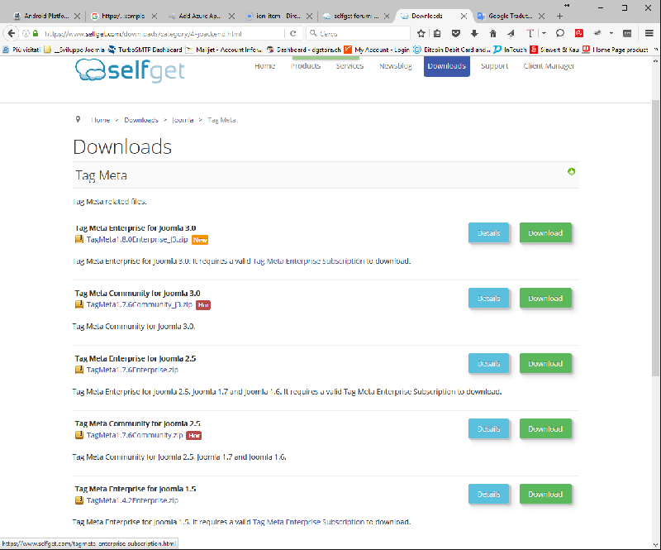Open the Siewert & Kau bookmark
This screenshot has width=661, height=550.
pyautogui.click(x=554, y=50)
